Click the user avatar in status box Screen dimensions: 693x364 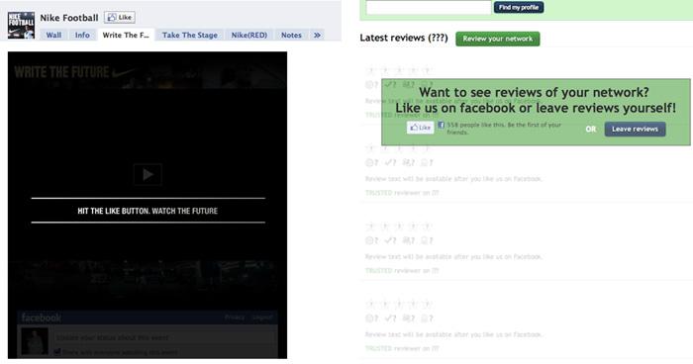[35, 341]
